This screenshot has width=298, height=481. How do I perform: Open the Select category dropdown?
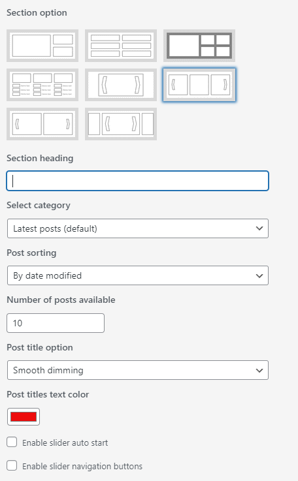pos(138,228)
